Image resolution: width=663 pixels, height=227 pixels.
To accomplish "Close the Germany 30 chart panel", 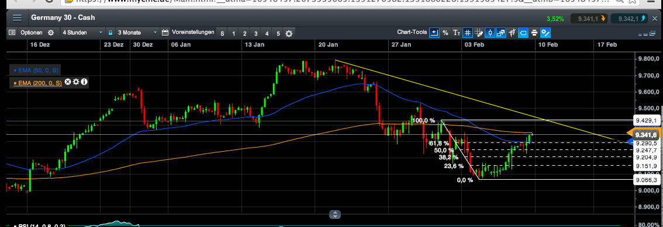I will [x=655, y=18].
